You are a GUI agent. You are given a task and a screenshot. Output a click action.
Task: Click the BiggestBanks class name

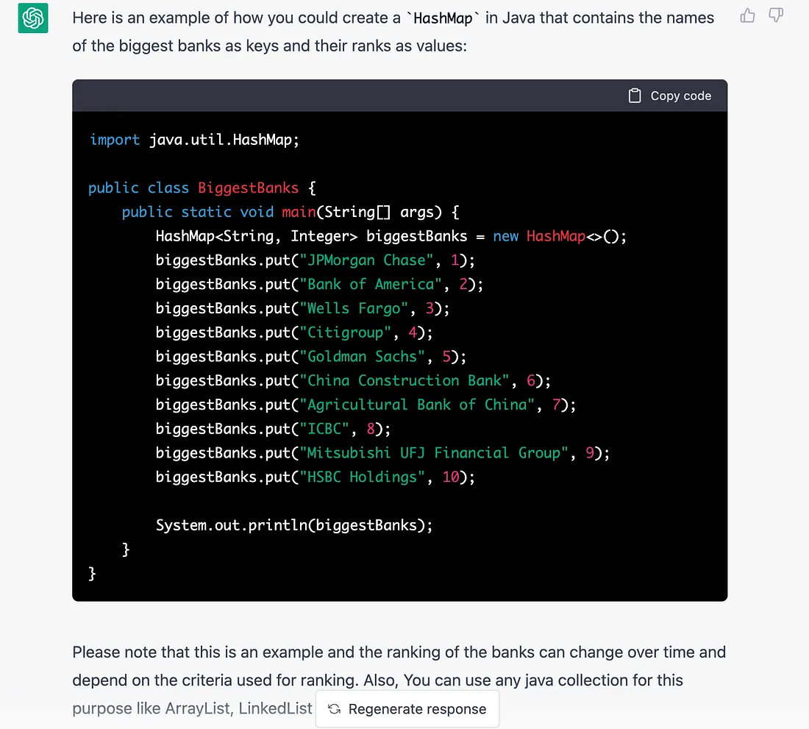coord(248,188)
